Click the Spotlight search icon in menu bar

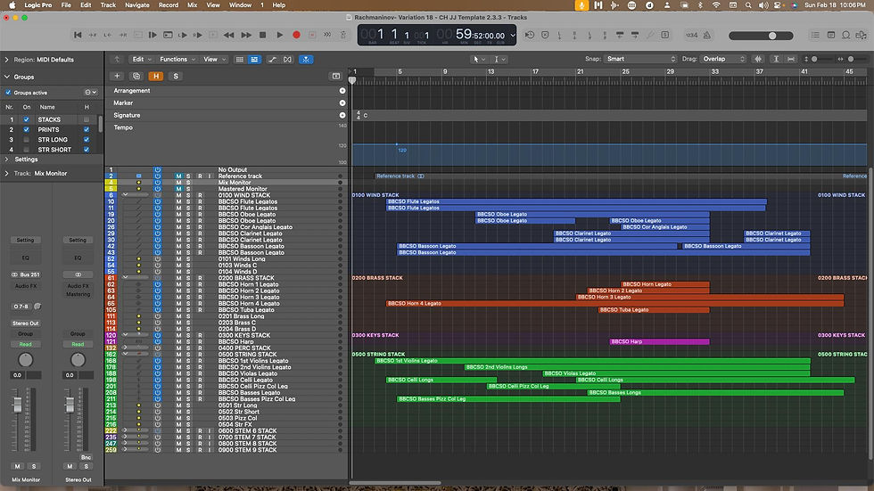click(x=747, y=5)
